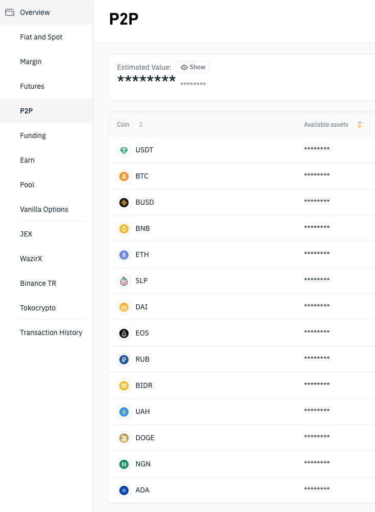The image size is (375, 512).
Task: Click the masked Estimated Value amount
Action: [x=147, y=80]
